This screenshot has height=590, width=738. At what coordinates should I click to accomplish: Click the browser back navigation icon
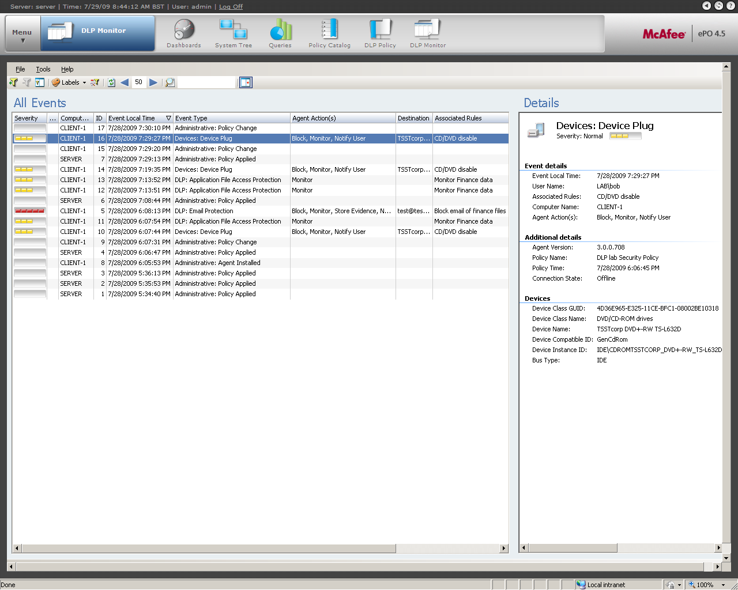coord(706,5)
